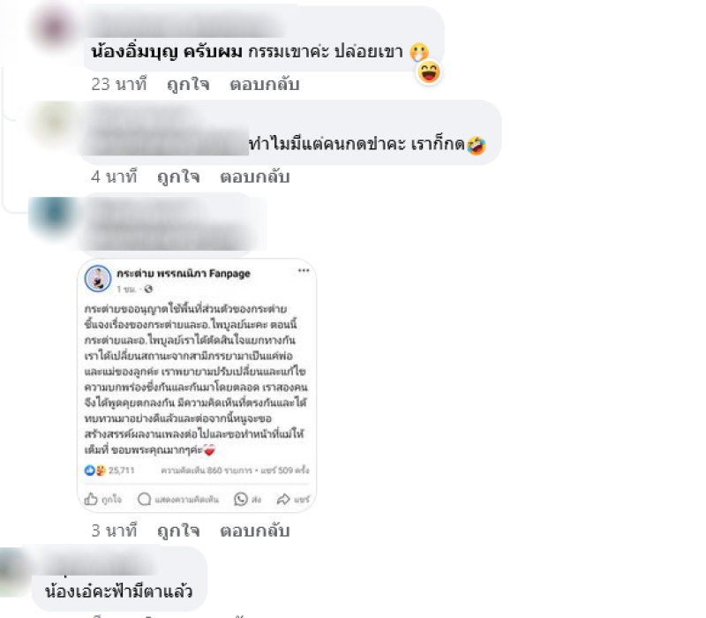This screenshot has width=706, height=618.
Task: Open the fanpage profile picture in the shared post
Action: click(x=98, y=278)
